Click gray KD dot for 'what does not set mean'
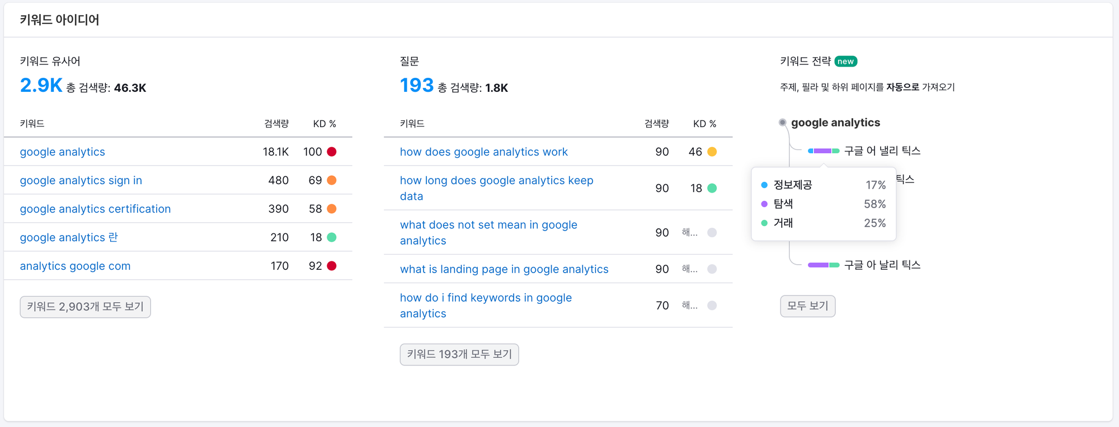Viewport: 1119px width, 427px height. coord(712,232)
